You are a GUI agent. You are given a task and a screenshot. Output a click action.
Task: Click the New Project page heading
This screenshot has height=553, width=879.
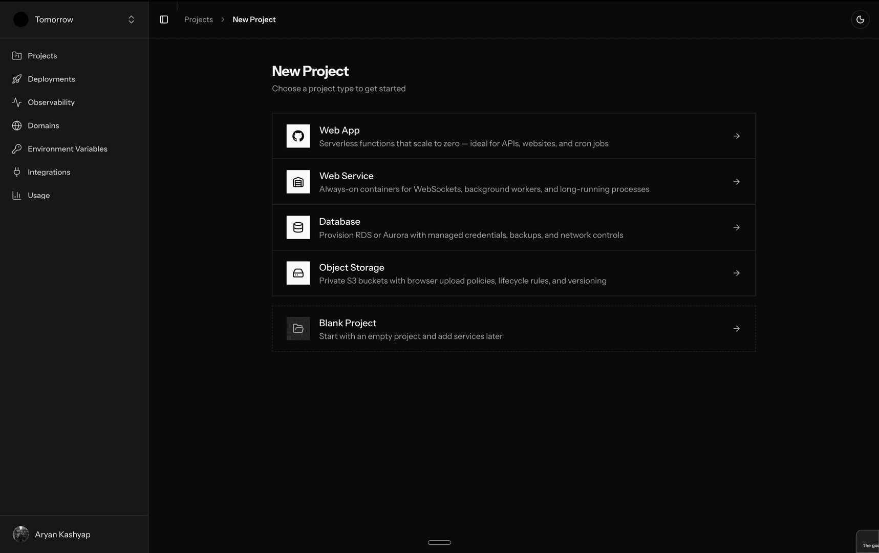click(310, 71)
